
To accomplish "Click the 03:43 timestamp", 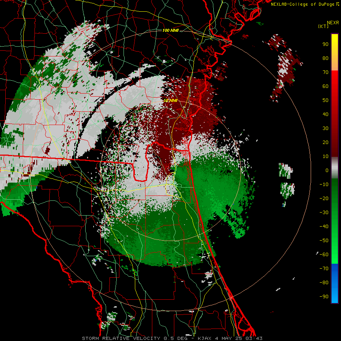I will coord(253,338).
